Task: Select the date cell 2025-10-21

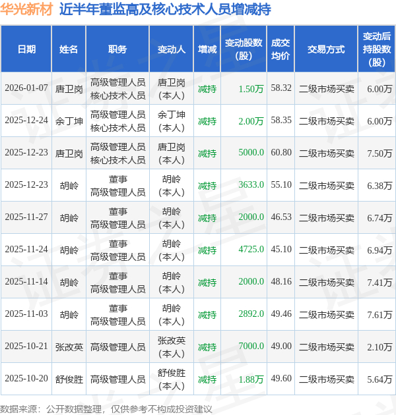Action: click(26, 346)
